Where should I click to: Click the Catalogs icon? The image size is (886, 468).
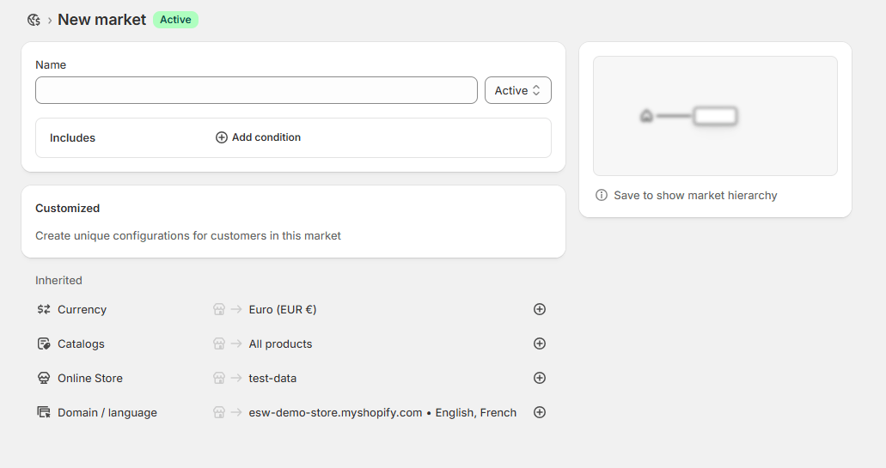coord(44,343)
